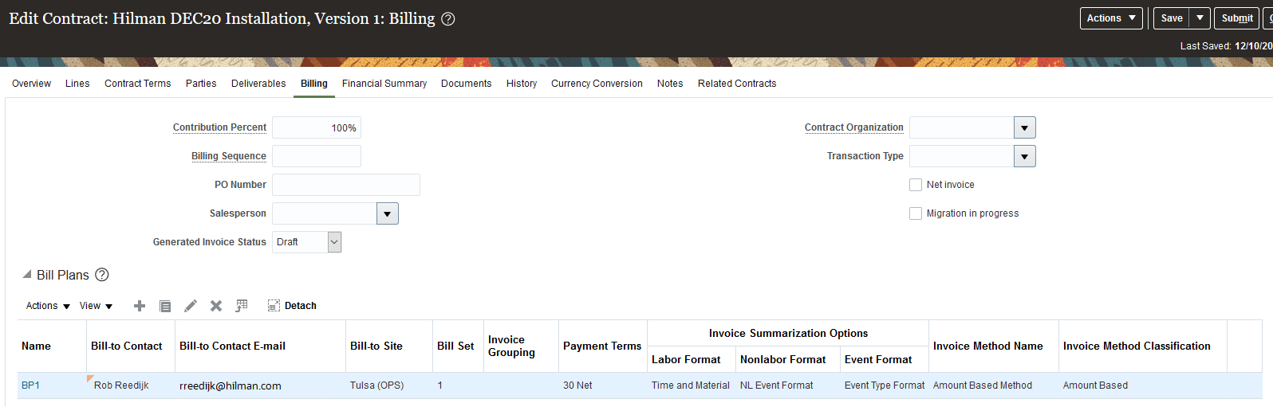Select the 30 Net payment terms cell
The image size is (1273, 407).
tap(603, 385)
